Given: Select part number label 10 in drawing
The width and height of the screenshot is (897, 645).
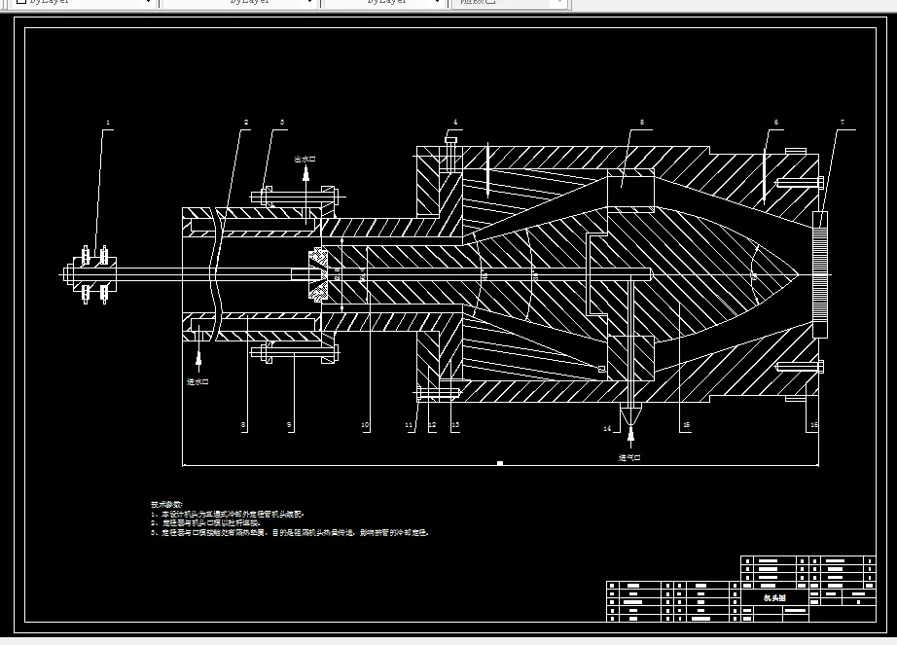Looking at the screenshot, I should click(x=365, y=425).
